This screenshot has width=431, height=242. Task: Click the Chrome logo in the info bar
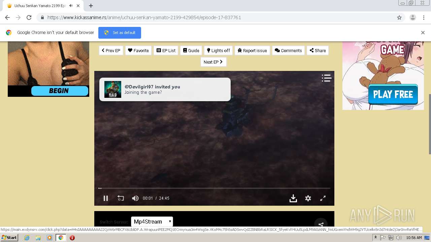pos(9,33)
